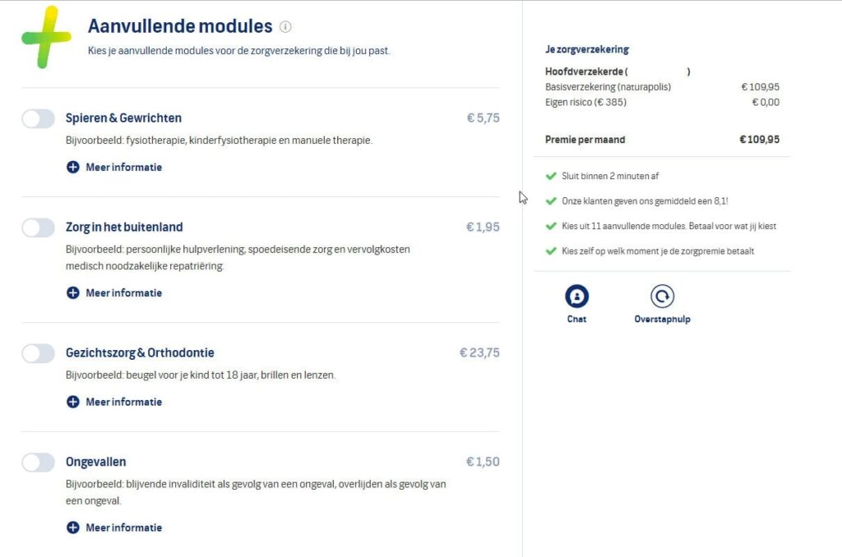Enable the Spieren & Gewrichten module toggle
842x557 pixels.
[39, 119]
